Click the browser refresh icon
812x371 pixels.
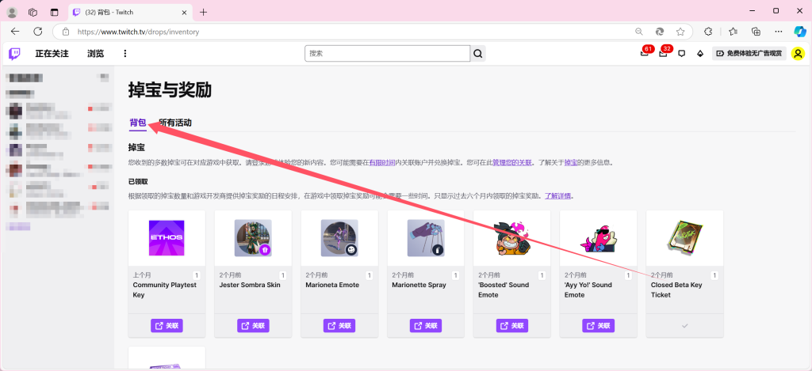pos(37,32)
